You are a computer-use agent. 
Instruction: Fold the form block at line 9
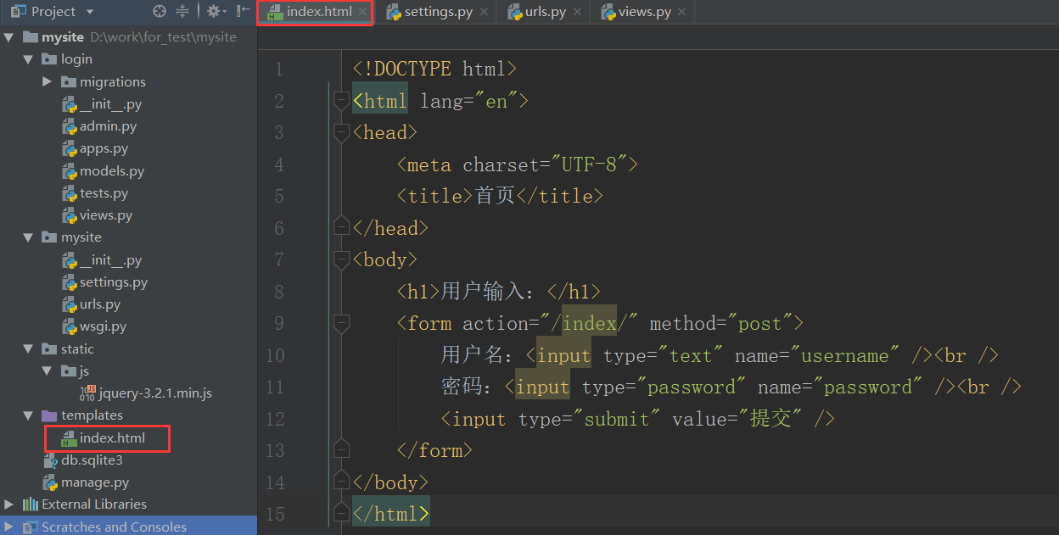pyautogui.click(x=341, y=323)
